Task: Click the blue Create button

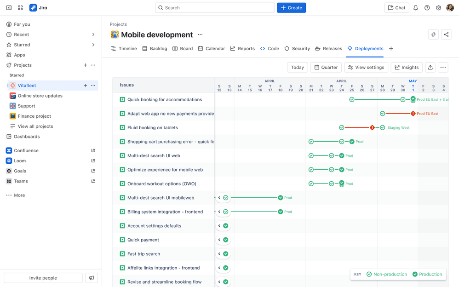Action: click(291, 8)
